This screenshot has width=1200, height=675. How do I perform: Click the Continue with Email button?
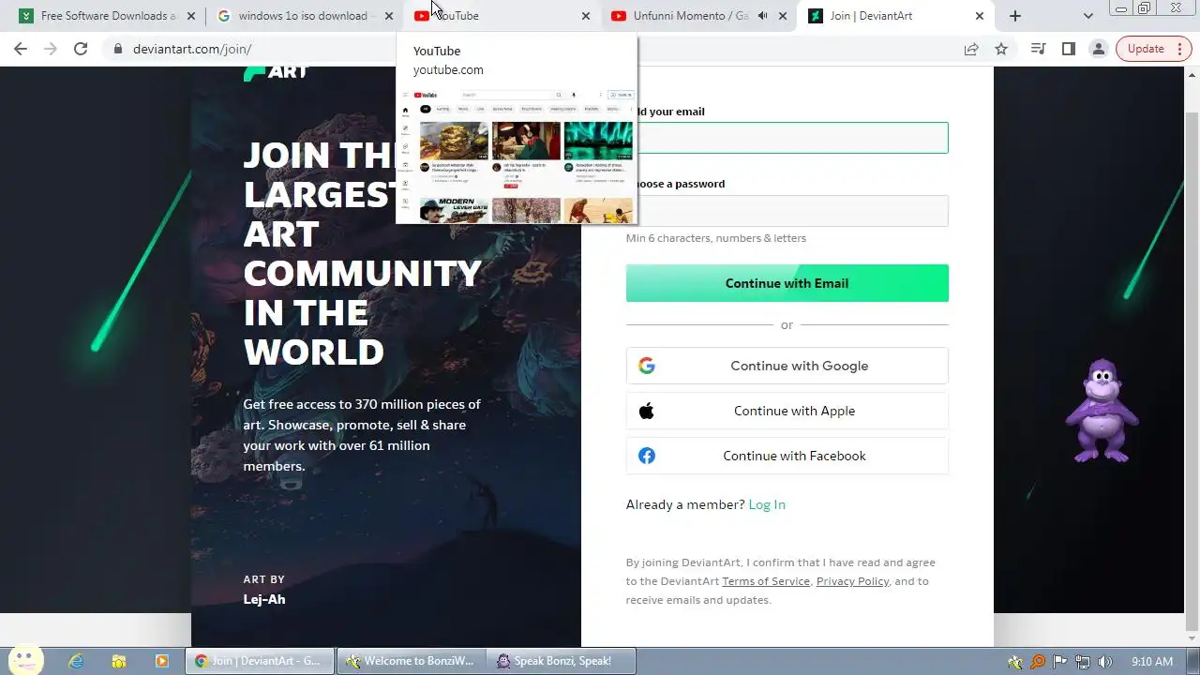787,283
